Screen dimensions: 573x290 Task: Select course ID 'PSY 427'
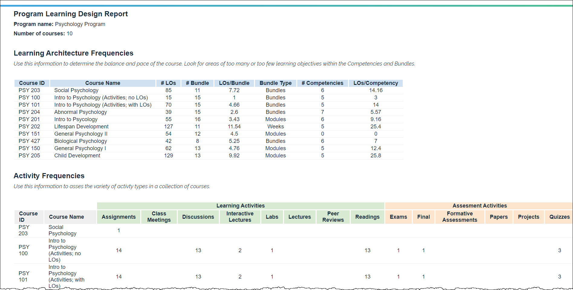click(x=29, y=141)
